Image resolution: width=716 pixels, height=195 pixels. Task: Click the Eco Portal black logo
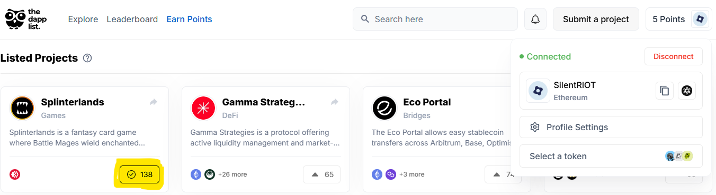tap(384, 108)
